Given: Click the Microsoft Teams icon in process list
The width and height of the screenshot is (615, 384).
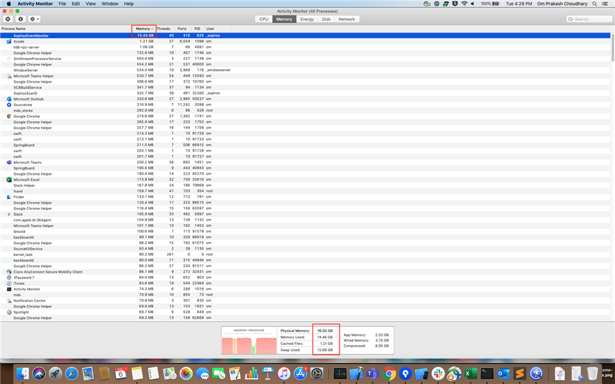Looking at the screenshot, I should (9, 162).
